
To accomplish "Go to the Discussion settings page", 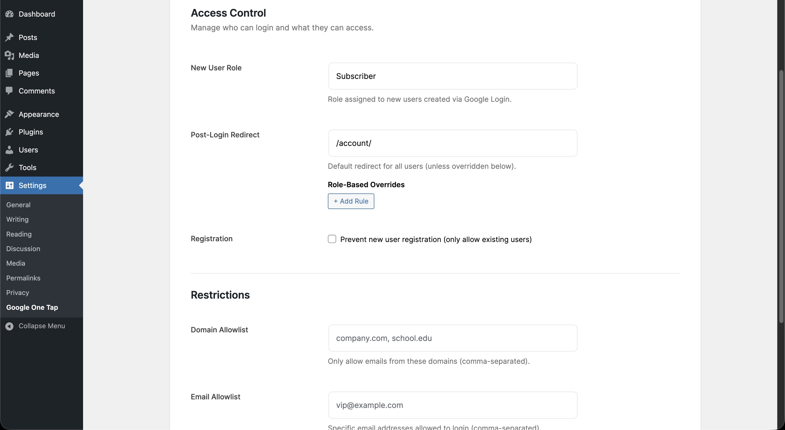I will pyautogui.click(x=23, y=249).
